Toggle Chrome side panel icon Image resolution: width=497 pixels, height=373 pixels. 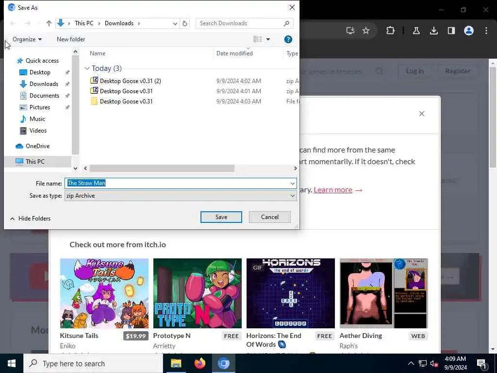pos(451,31)
